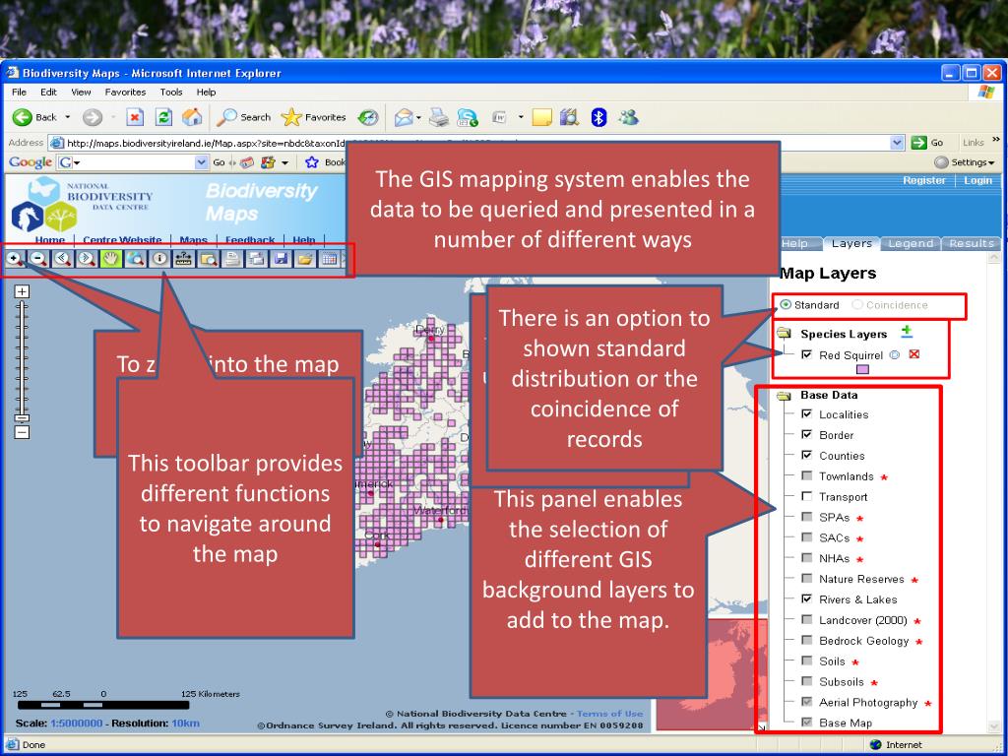Click the browser Stop icon
The width and height of the screenshot is (1008, 756).
(134, 117)
